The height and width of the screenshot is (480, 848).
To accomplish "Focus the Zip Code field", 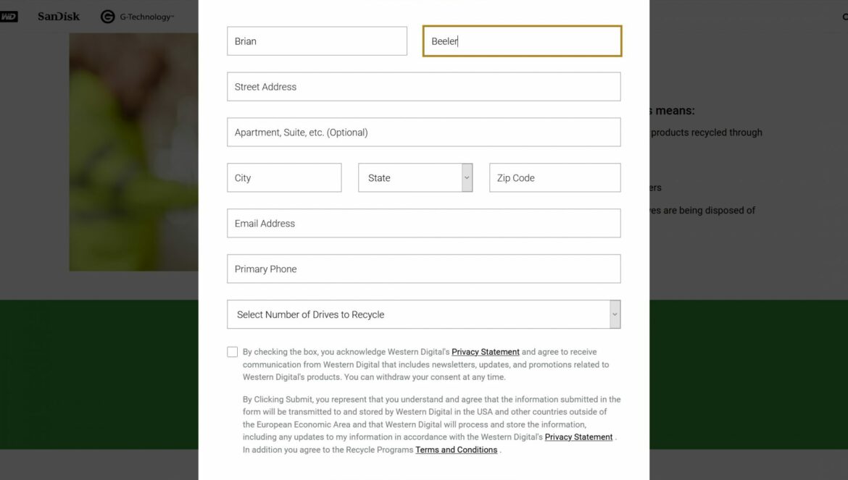I will pyautogui.click(x=555, y=177).
